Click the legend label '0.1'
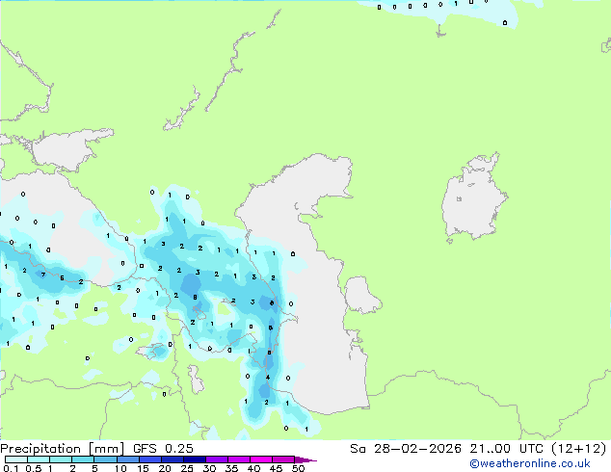 pyautogui.click(x=11, y=468)
